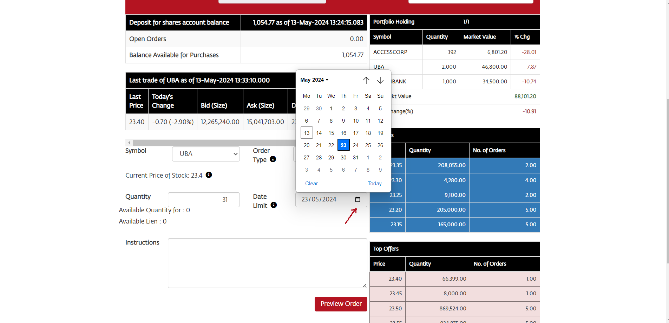Viewport: 669px width, 323px height.
Task: Open the Symbol dropdown showing UBA
Action: (x=206, y=154)
